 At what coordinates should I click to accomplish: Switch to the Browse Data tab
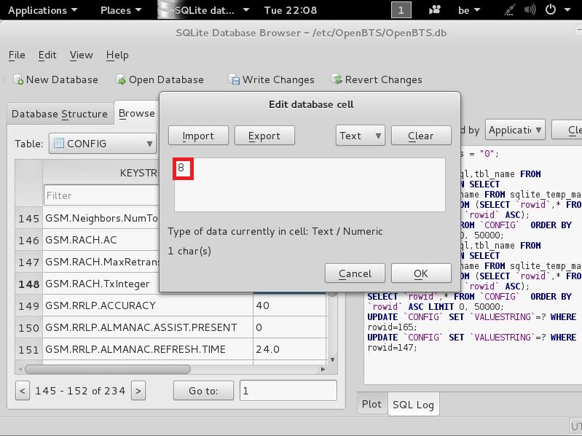137,113
